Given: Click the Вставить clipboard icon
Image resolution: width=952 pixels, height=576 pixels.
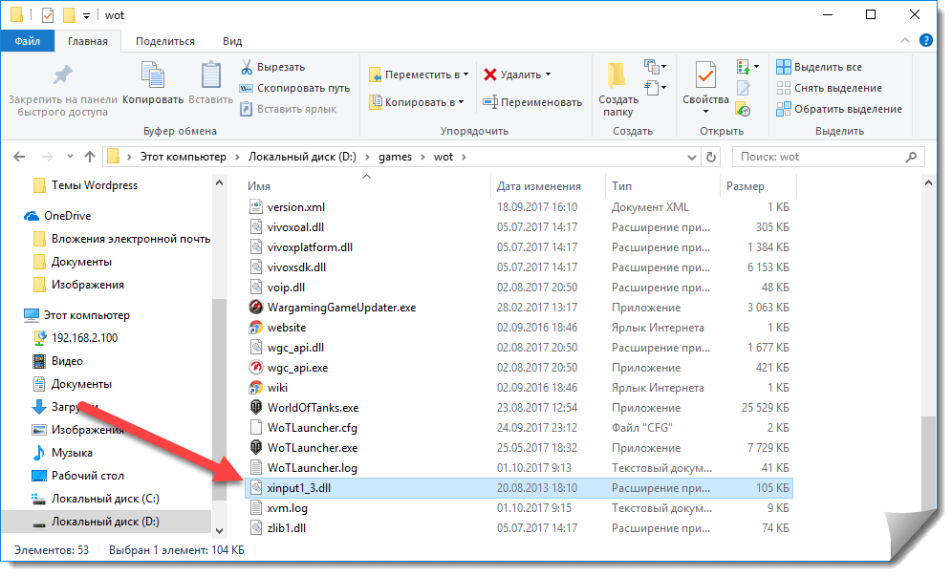Looking at the screenshot, I should [210, 76].
